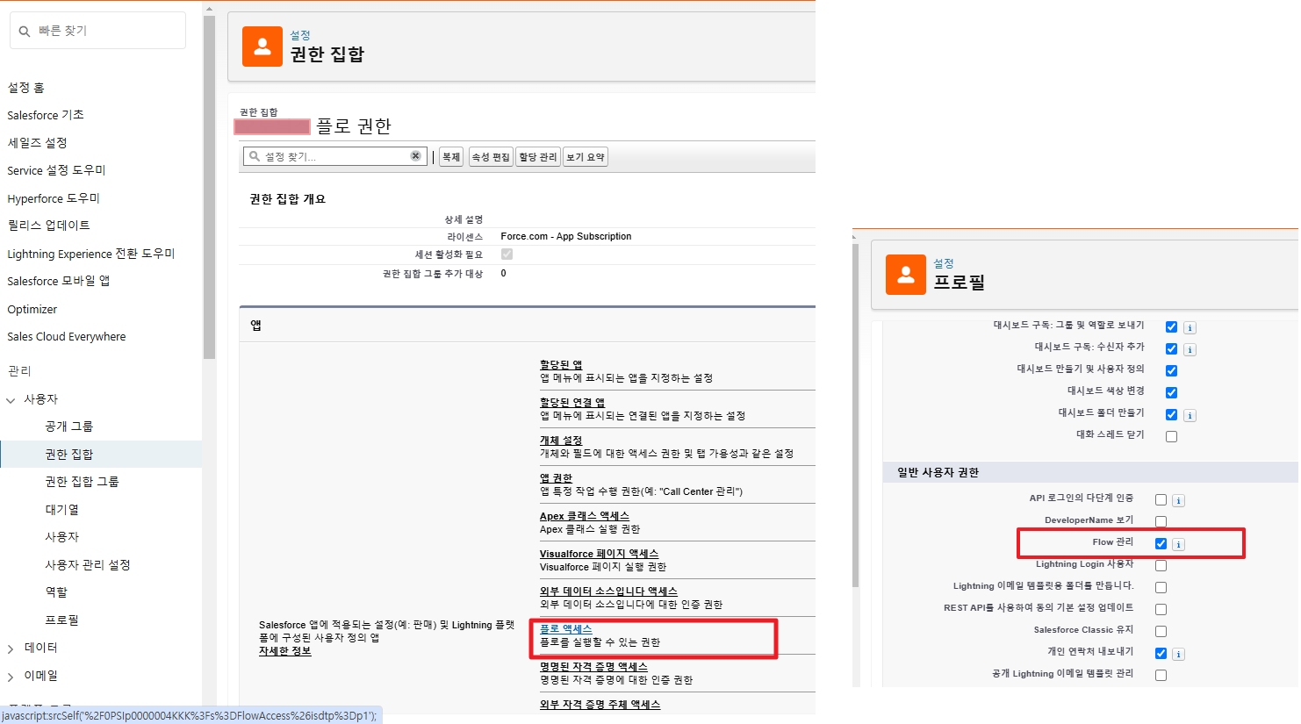Image resolution: width=1301 pixels, height=724 pixels.
Task: Click magnifier icon in 설정 찾기 field
Action: [255, 156]
